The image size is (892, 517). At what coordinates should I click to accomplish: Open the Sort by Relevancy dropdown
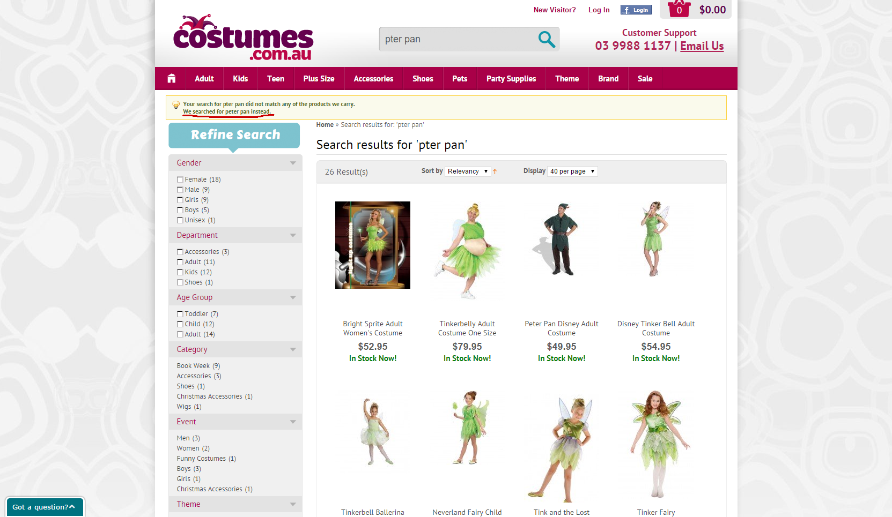pos(468,171)
